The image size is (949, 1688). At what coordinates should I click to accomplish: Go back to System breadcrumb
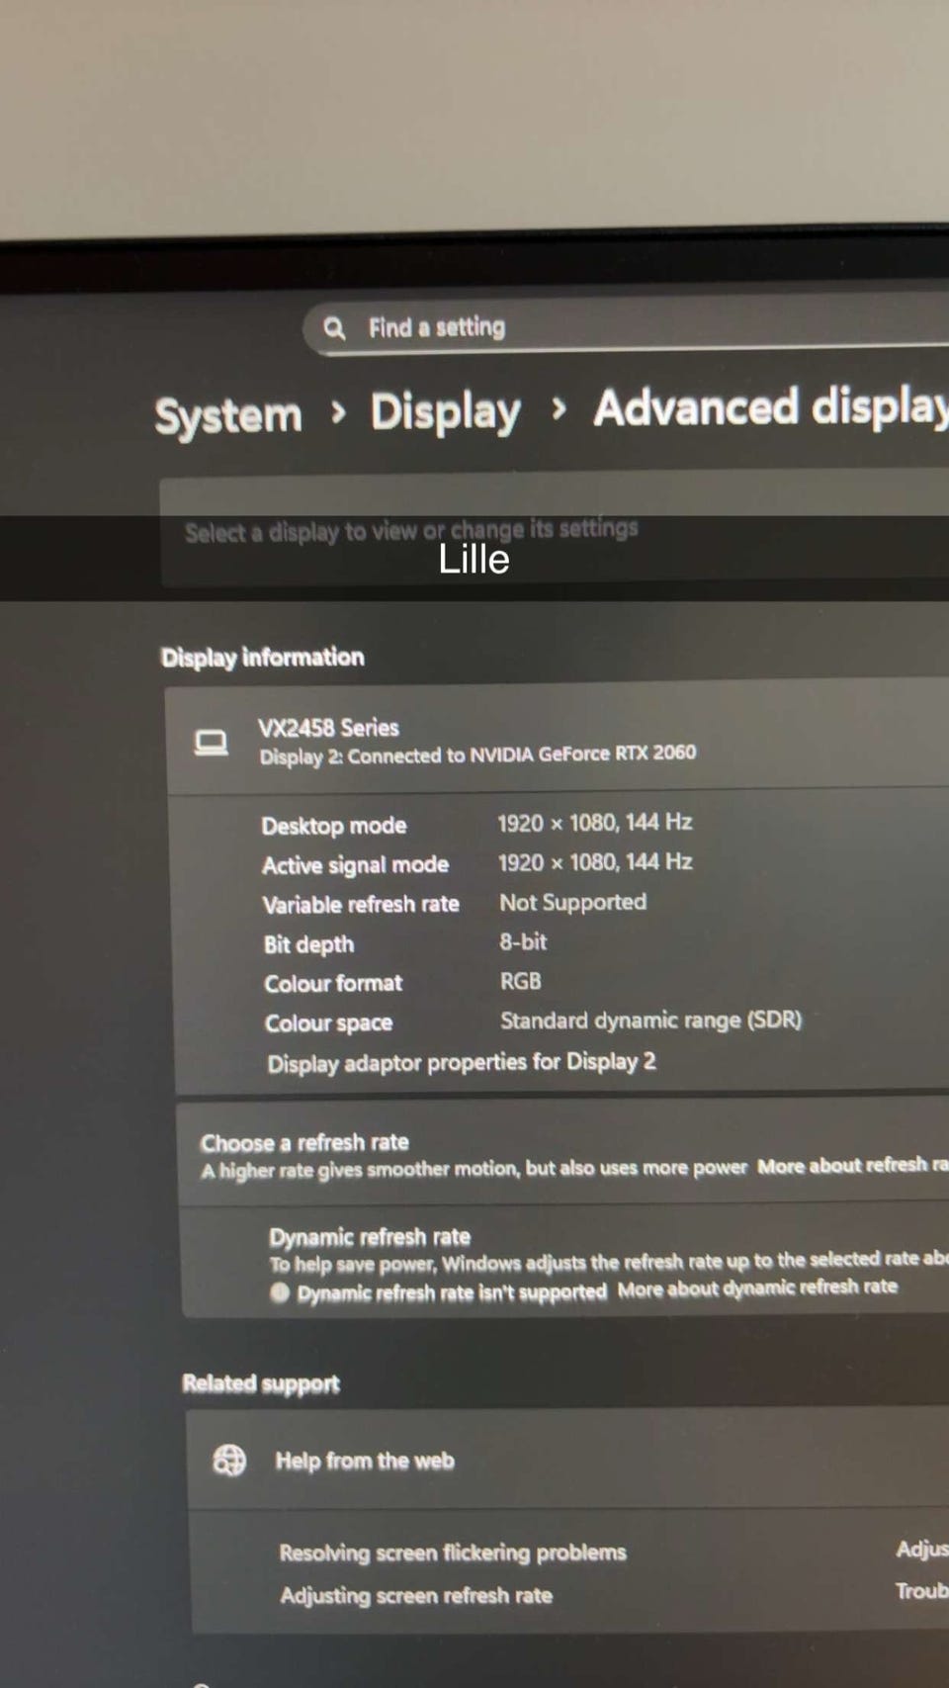[x=228, y=415]
